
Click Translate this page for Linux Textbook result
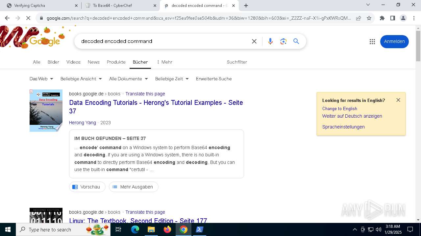tap(145, 212)
